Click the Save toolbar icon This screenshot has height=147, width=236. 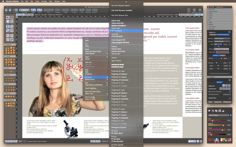pos(6,10)
